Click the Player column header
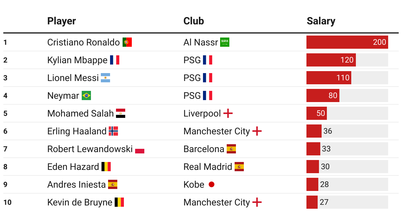The height and width of the screenshot is (214, 402). (x=62, y=21)
